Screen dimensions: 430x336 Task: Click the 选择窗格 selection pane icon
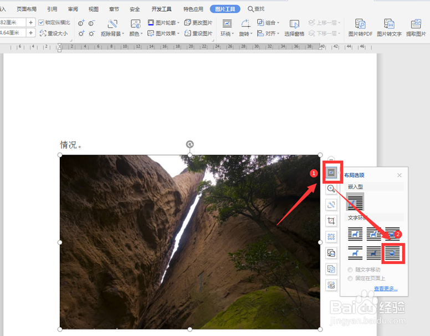pyautogui.click(x=294, y=24)
